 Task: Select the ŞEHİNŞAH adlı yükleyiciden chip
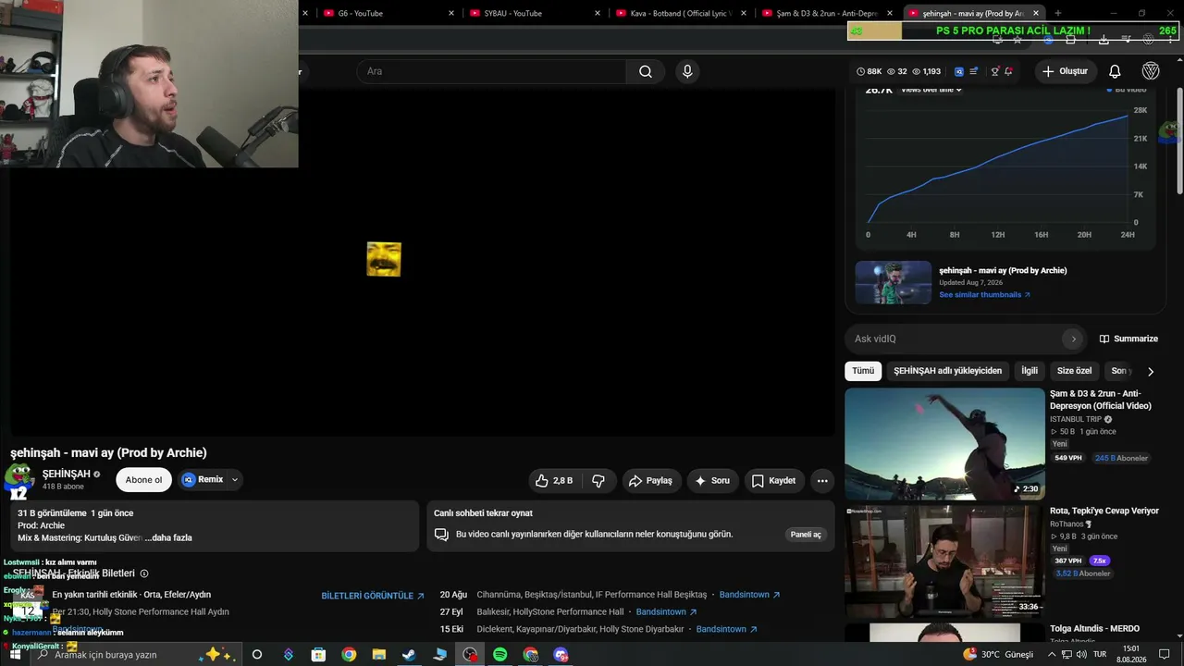[947, 371]
